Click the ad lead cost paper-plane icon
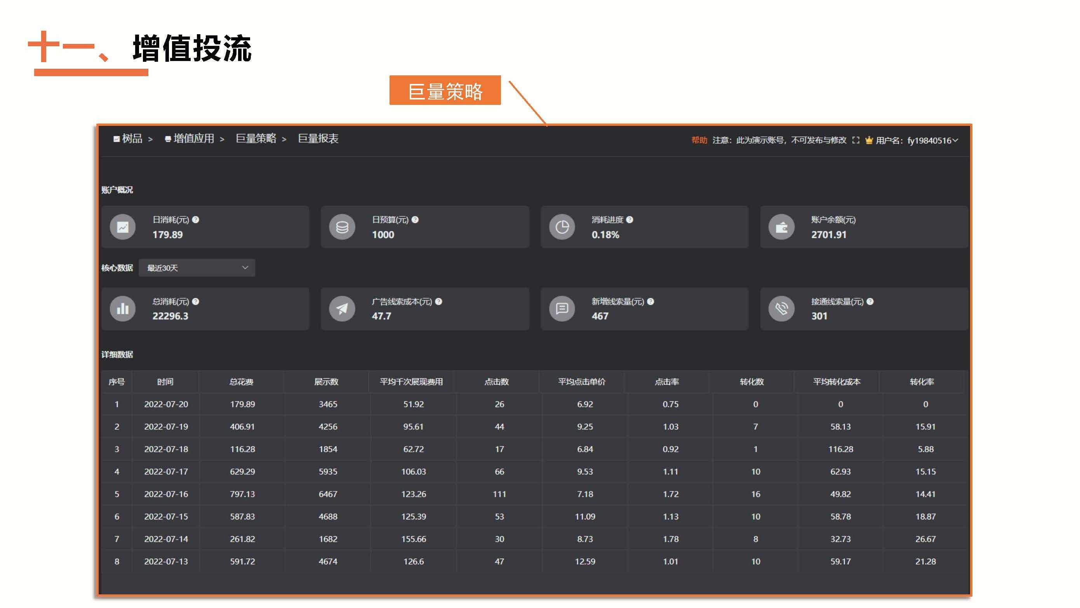Screen dimensions: 1080x608 342,309
